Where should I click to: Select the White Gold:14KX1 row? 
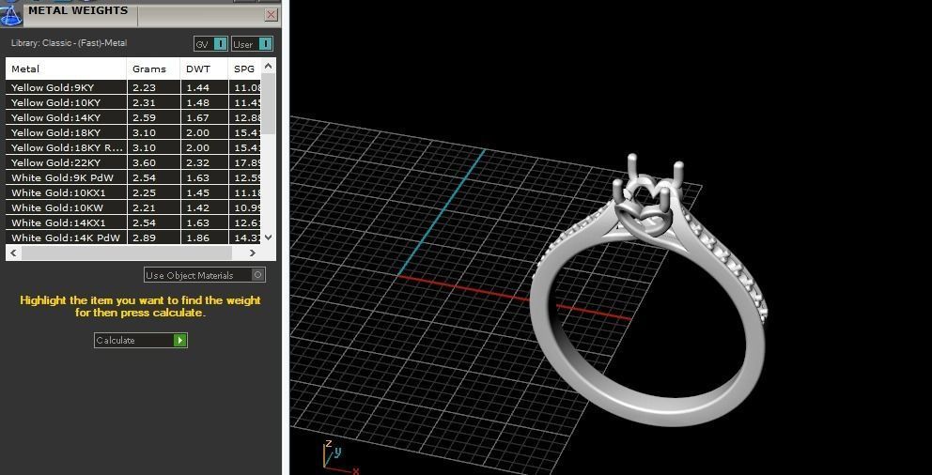click(133, 222)
